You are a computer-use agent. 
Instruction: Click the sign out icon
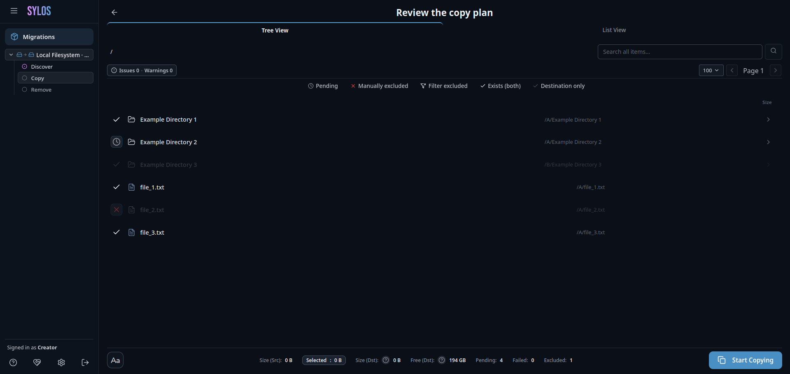85,362
